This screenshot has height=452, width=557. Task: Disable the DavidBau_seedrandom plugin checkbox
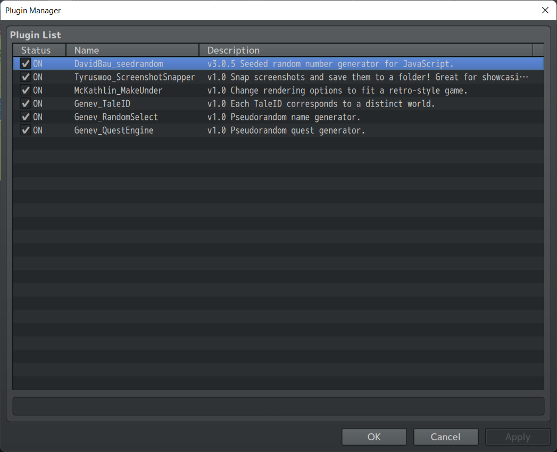coord(24,63)
